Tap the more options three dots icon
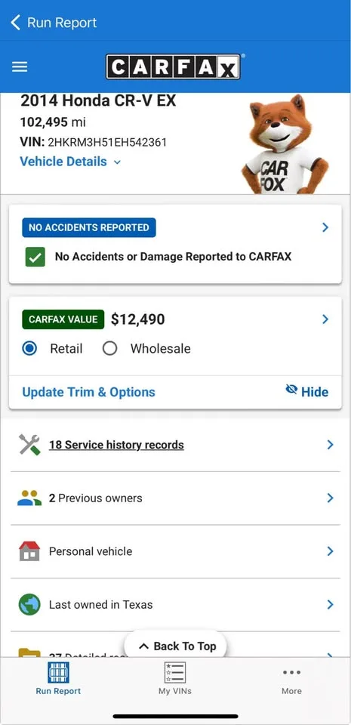The image size is (351, 725). pyautogui.click(x=292, y=672)
